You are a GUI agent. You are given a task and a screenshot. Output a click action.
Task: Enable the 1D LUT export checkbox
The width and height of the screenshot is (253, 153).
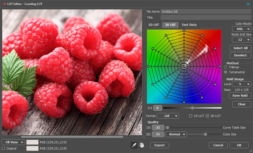coord(190,116)
